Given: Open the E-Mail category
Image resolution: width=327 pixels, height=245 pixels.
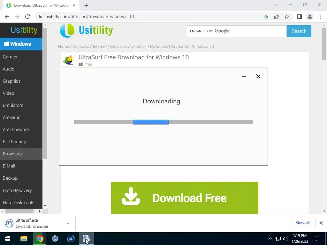Looking at the screenshot, I should pyautogui.click(x=21, y=166).
